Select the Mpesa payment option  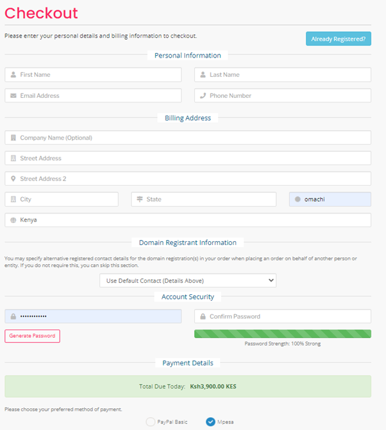(x=211, y=422)
